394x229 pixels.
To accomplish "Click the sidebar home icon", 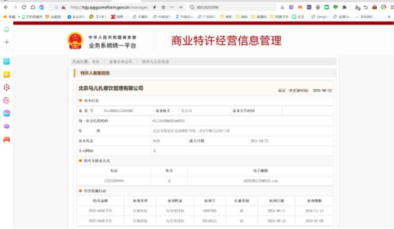I will click(x=6, y=30).
